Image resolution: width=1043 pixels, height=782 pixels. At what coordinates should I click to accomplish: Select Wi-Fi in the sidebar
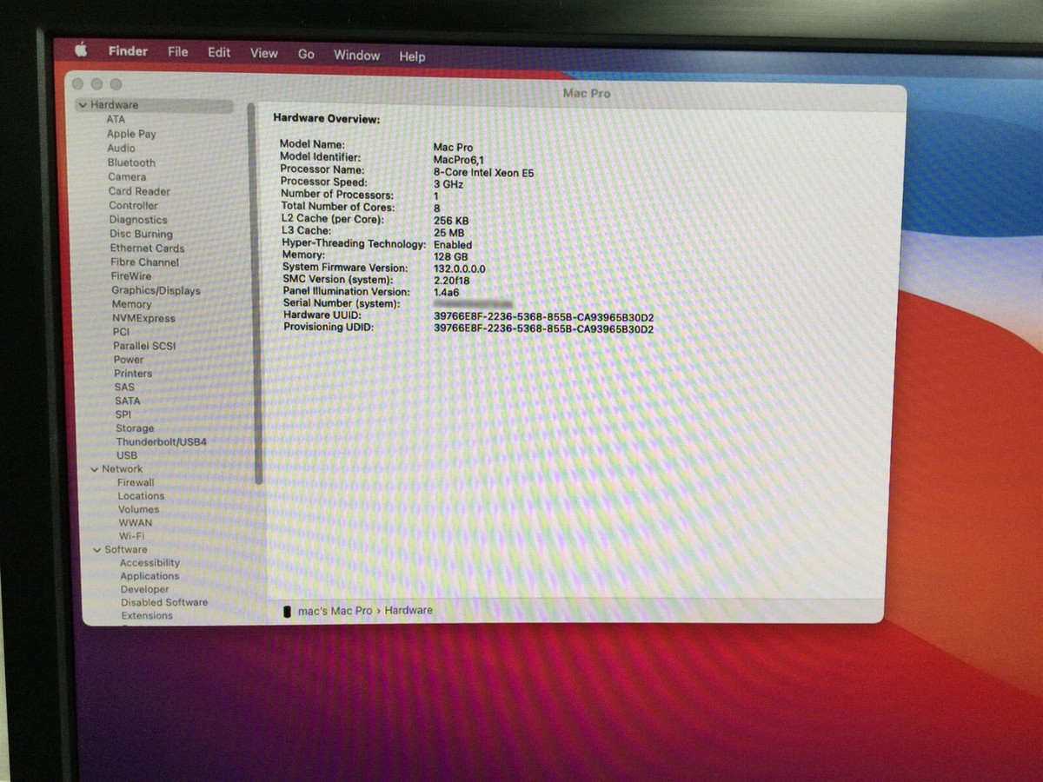coord(131,536)
